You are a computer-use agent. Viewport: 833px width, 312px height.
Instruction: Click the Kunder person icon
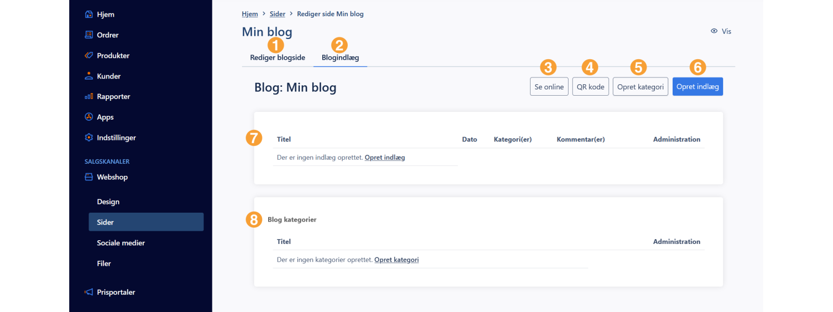(89, 76)
